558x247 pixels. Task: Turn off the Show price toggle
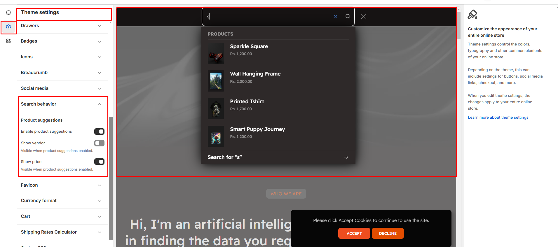click(99, 162)
